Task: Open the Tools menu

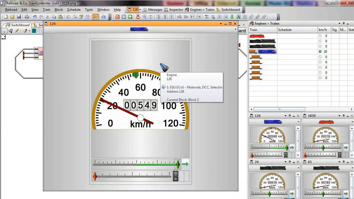Action: pos(89,10)
